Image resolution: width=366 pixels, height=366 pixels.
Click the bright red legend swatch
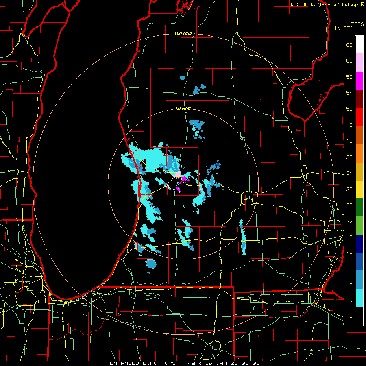click(359, 118)
